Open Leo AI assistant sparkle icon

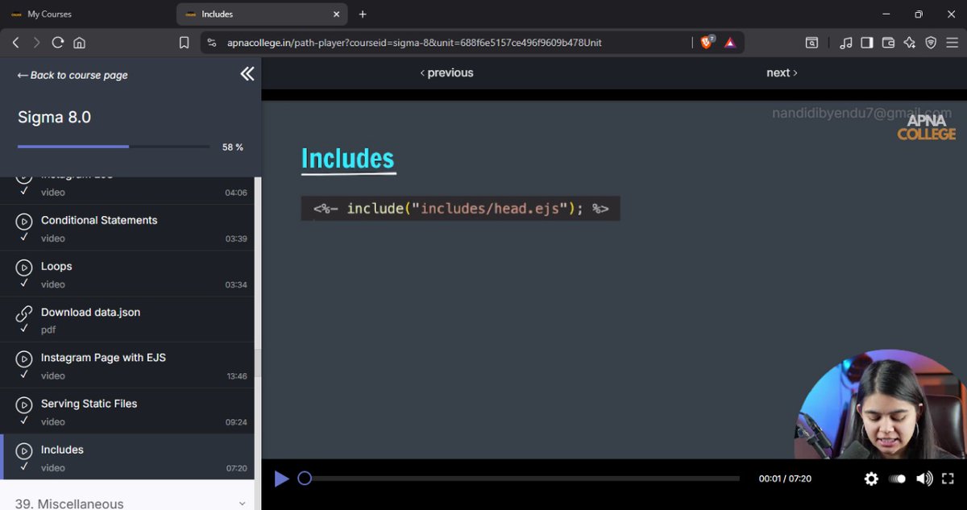tap(910, 43)
